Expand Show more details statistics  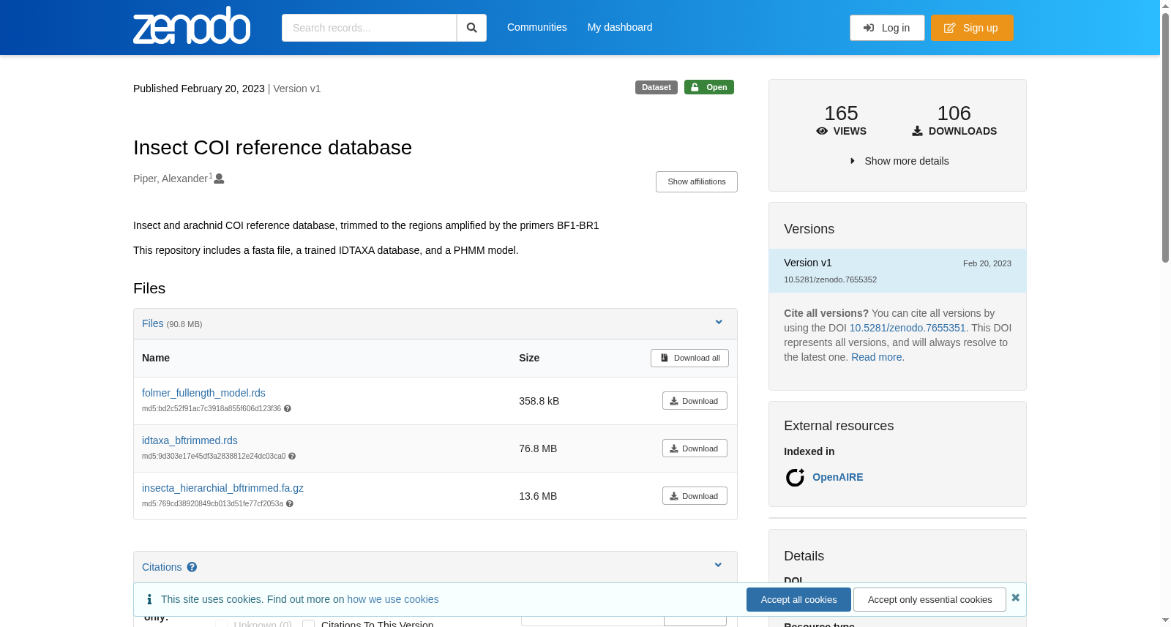(899, 161)
